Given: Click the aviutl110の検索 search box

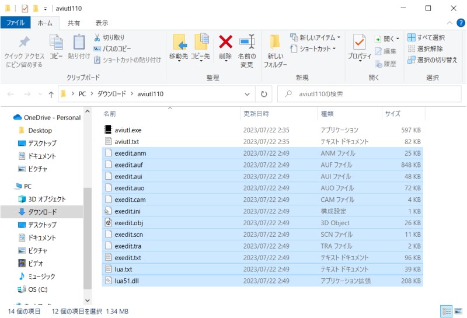Looking at the screenshot, I should (370, 94).
